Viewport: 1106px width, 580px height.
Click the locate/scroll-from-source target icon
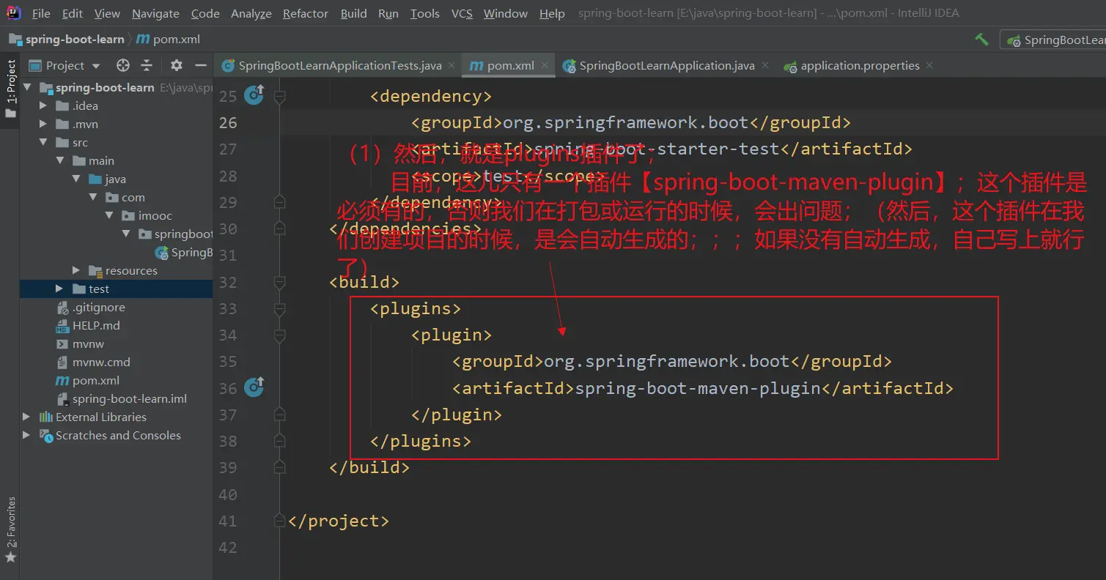point(123,65)
